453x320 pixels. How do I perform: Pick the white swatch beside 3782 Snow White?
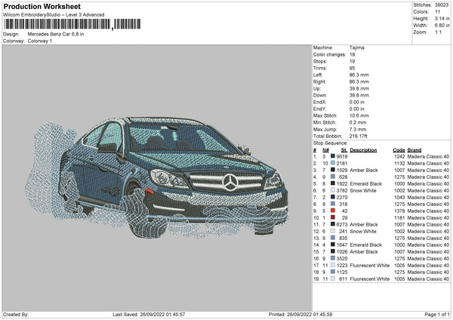point(333,191)
